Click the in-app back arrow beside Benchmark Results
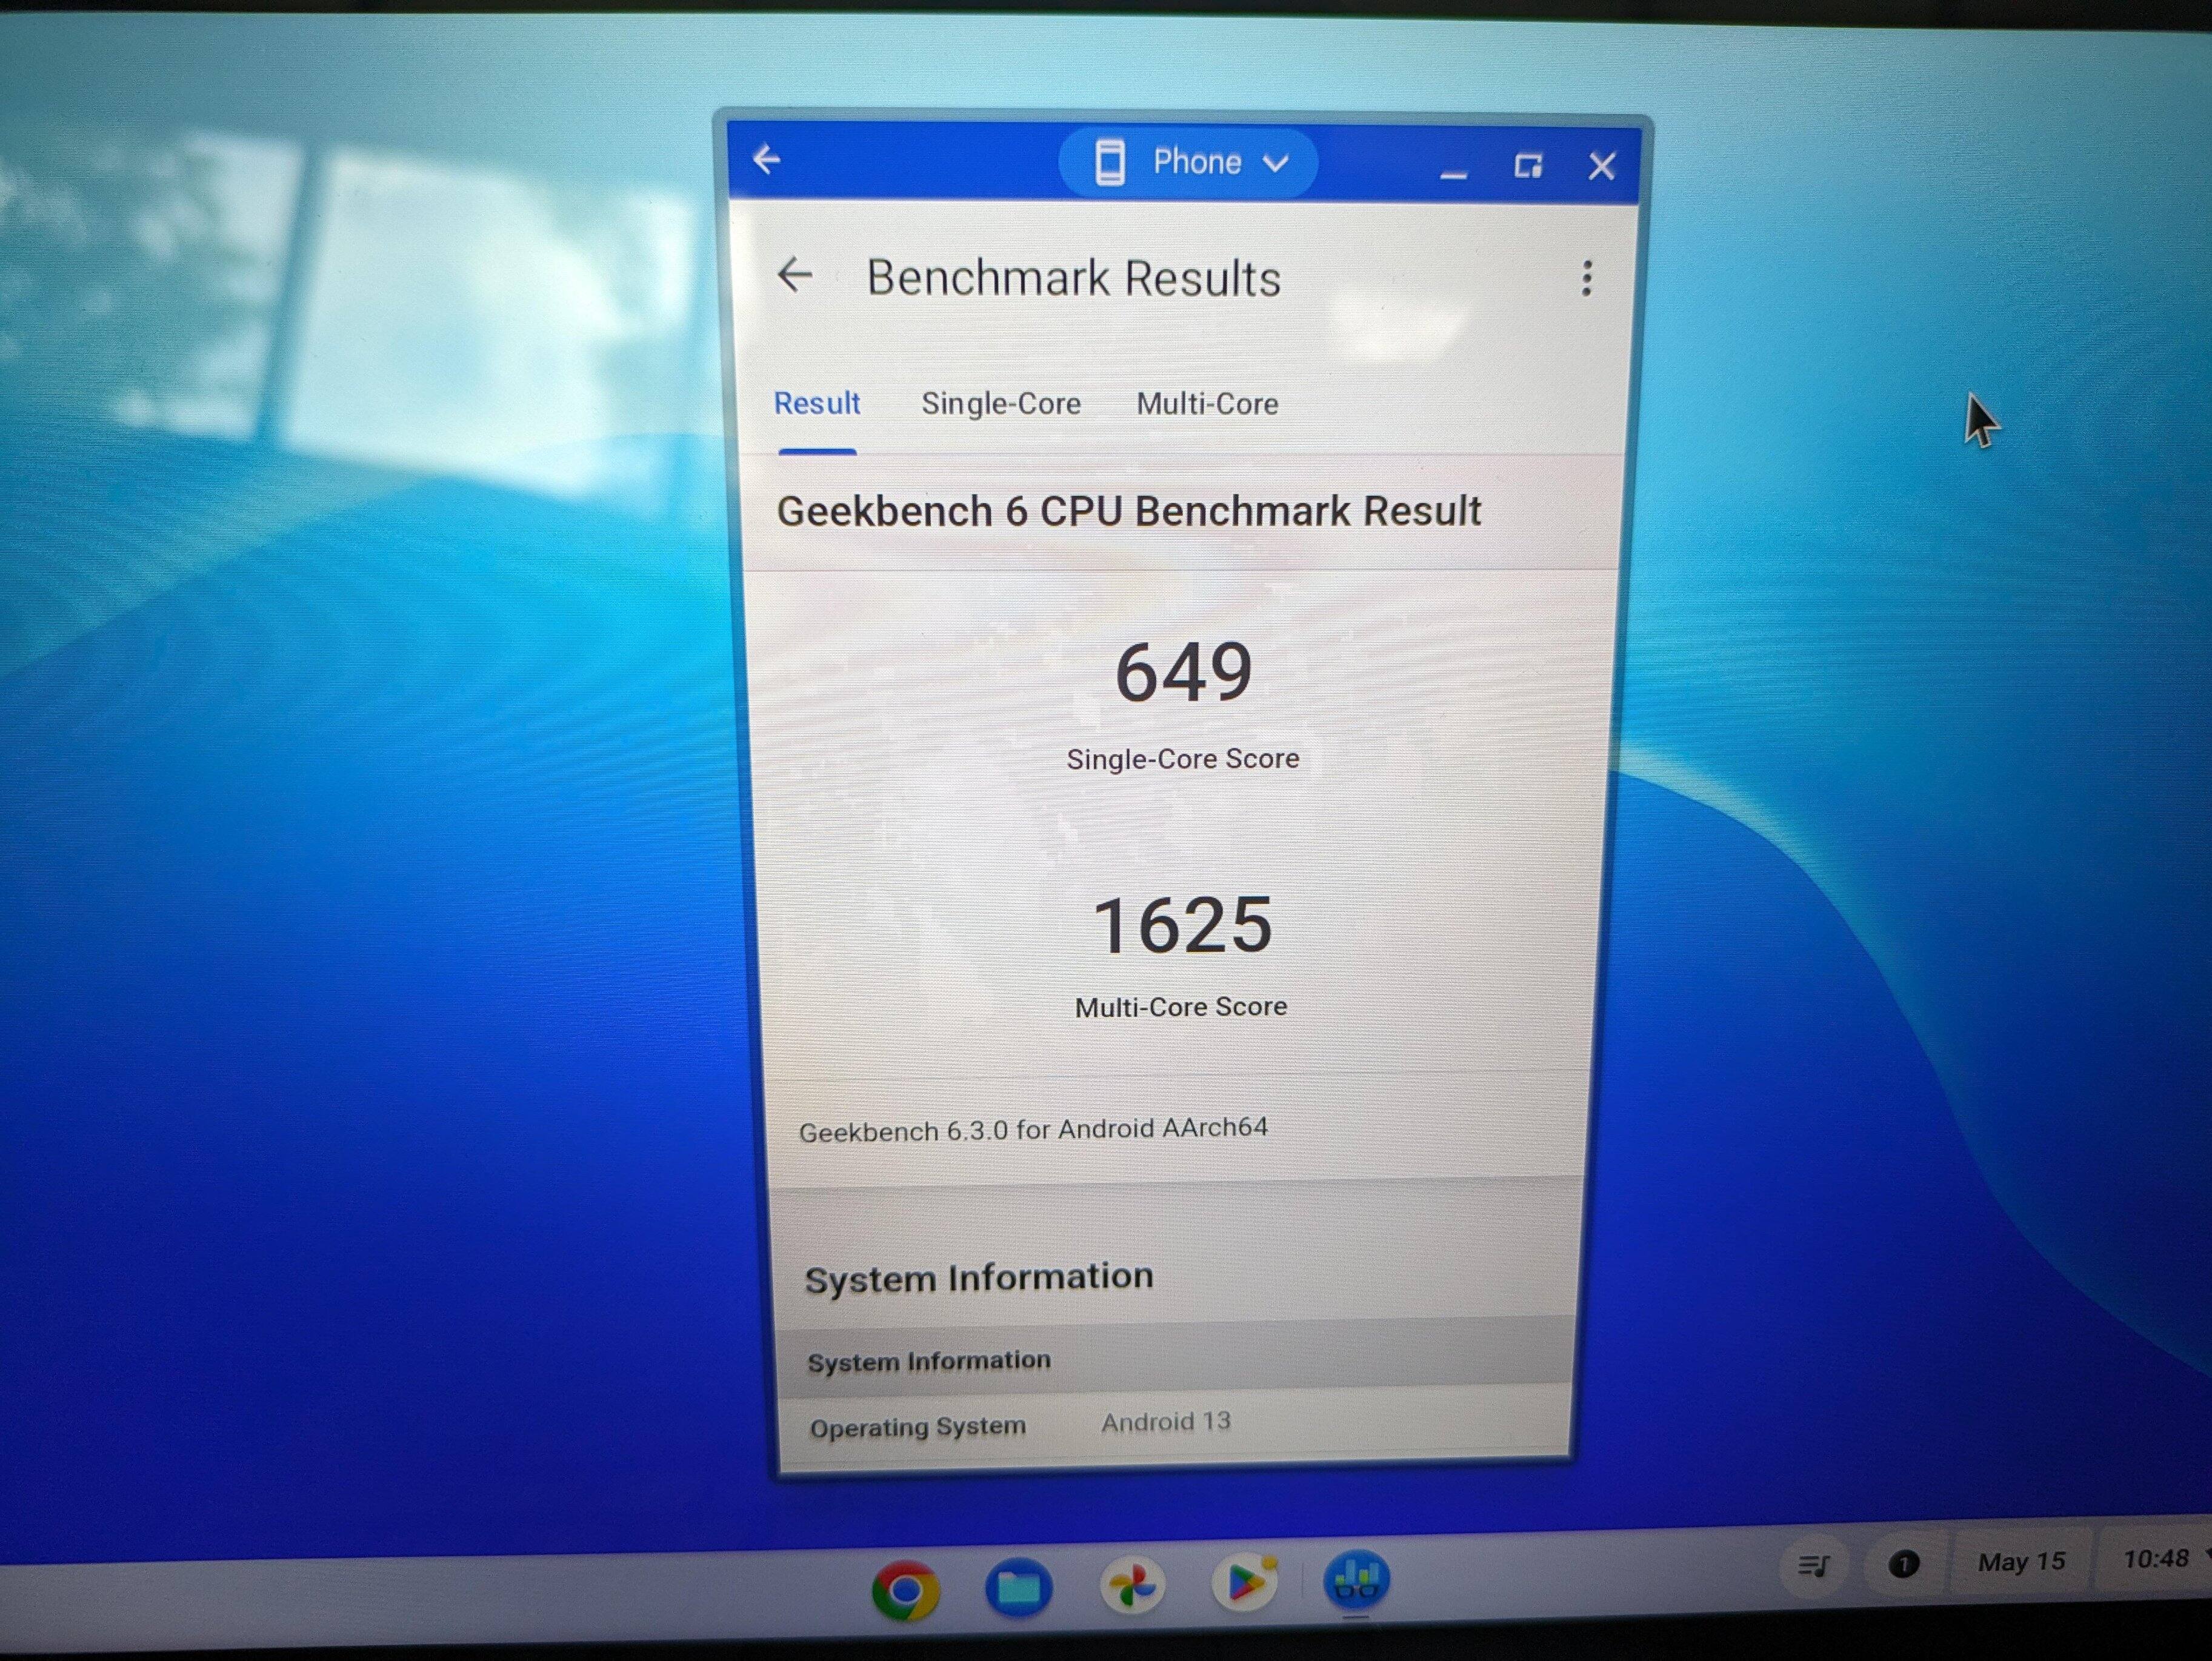This screenshot has height=1661, width=2212. pyautogui.click(x=795, y=275)
